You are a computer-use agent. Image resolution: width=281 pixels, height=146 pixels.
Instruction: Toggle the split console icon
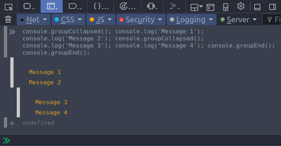[x=210, y=7]
